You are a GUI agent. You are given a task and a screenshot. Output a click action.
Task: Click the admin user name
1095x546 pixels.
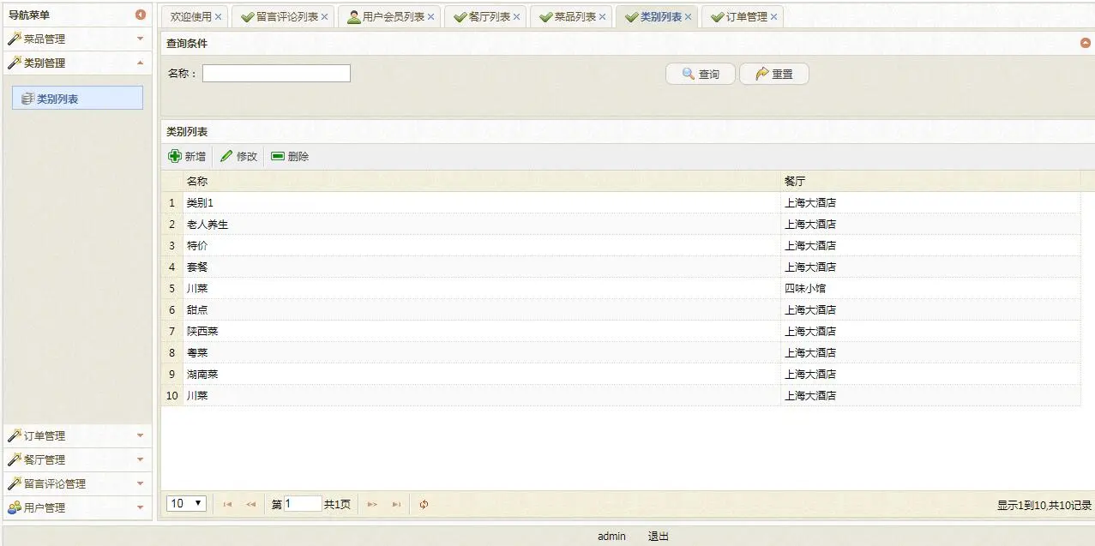(x=612, y=537)
